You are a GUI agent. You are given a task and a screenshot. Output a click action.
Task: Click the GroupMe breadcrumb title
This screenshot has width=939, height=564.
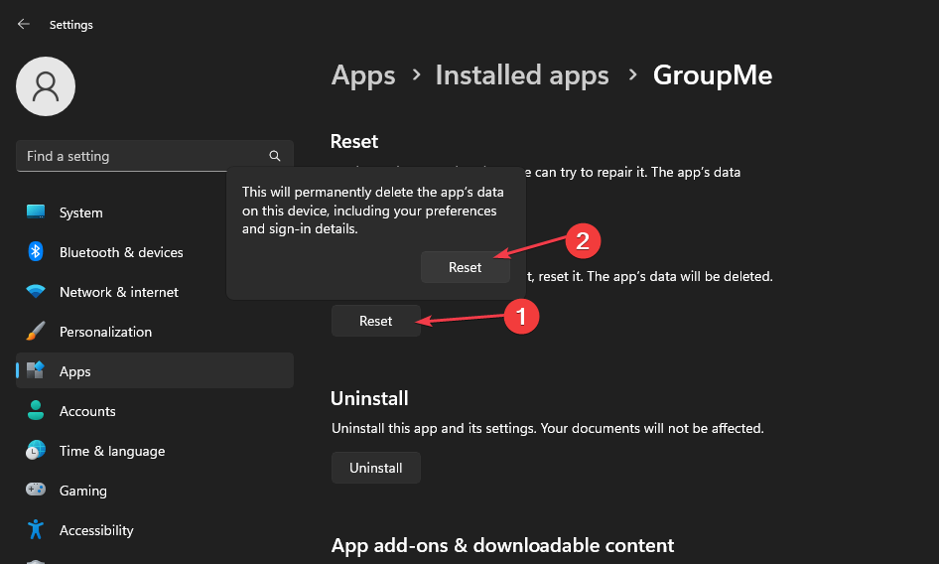click(x=712, y=75)
